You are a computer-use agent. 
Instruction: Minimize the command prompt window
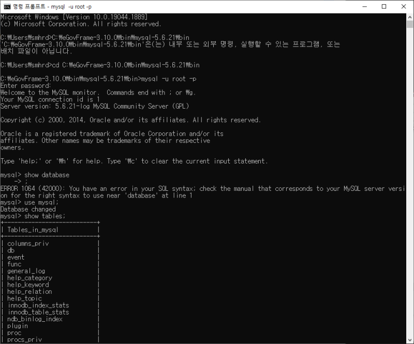[365, 7]
